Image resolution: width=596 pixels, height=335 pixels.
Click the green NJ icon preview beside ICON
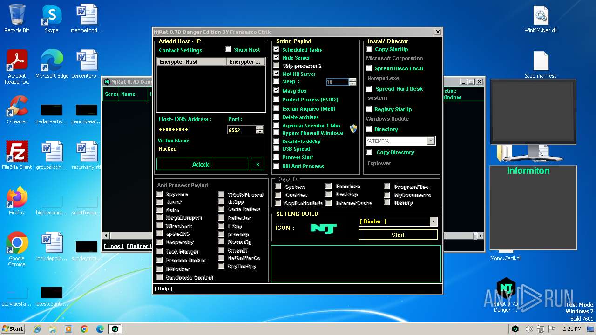pos(324,228)
